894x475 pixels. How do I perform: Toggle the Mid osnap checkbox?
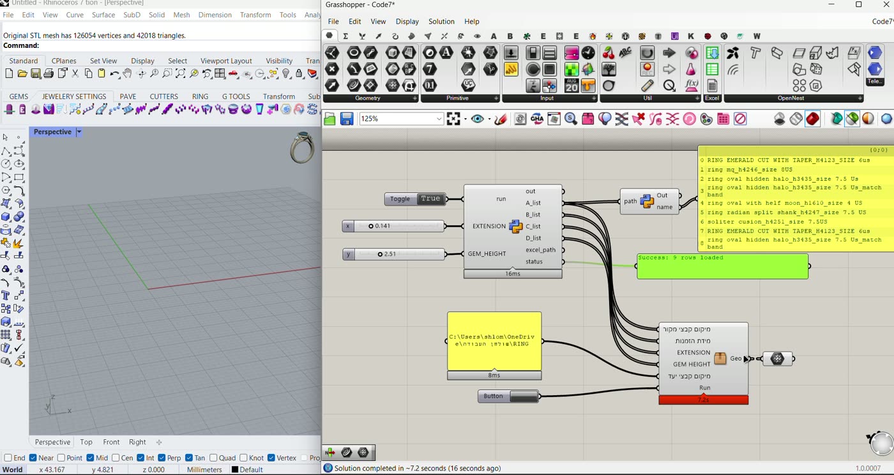pos(90,458)
